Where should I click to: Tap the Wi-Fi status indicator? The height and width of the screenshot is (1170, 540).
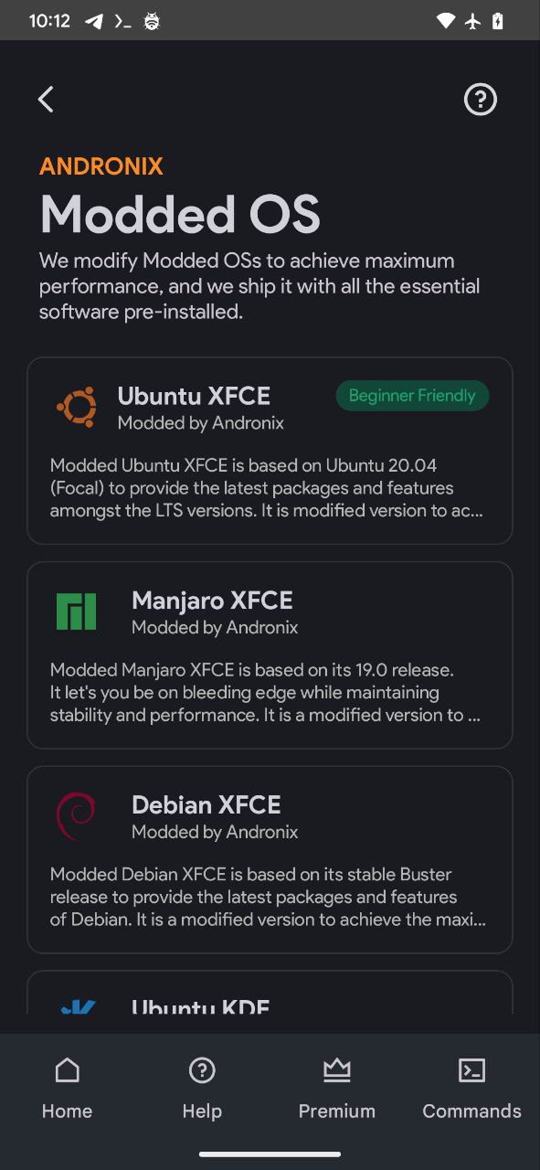tap(445, 19)
